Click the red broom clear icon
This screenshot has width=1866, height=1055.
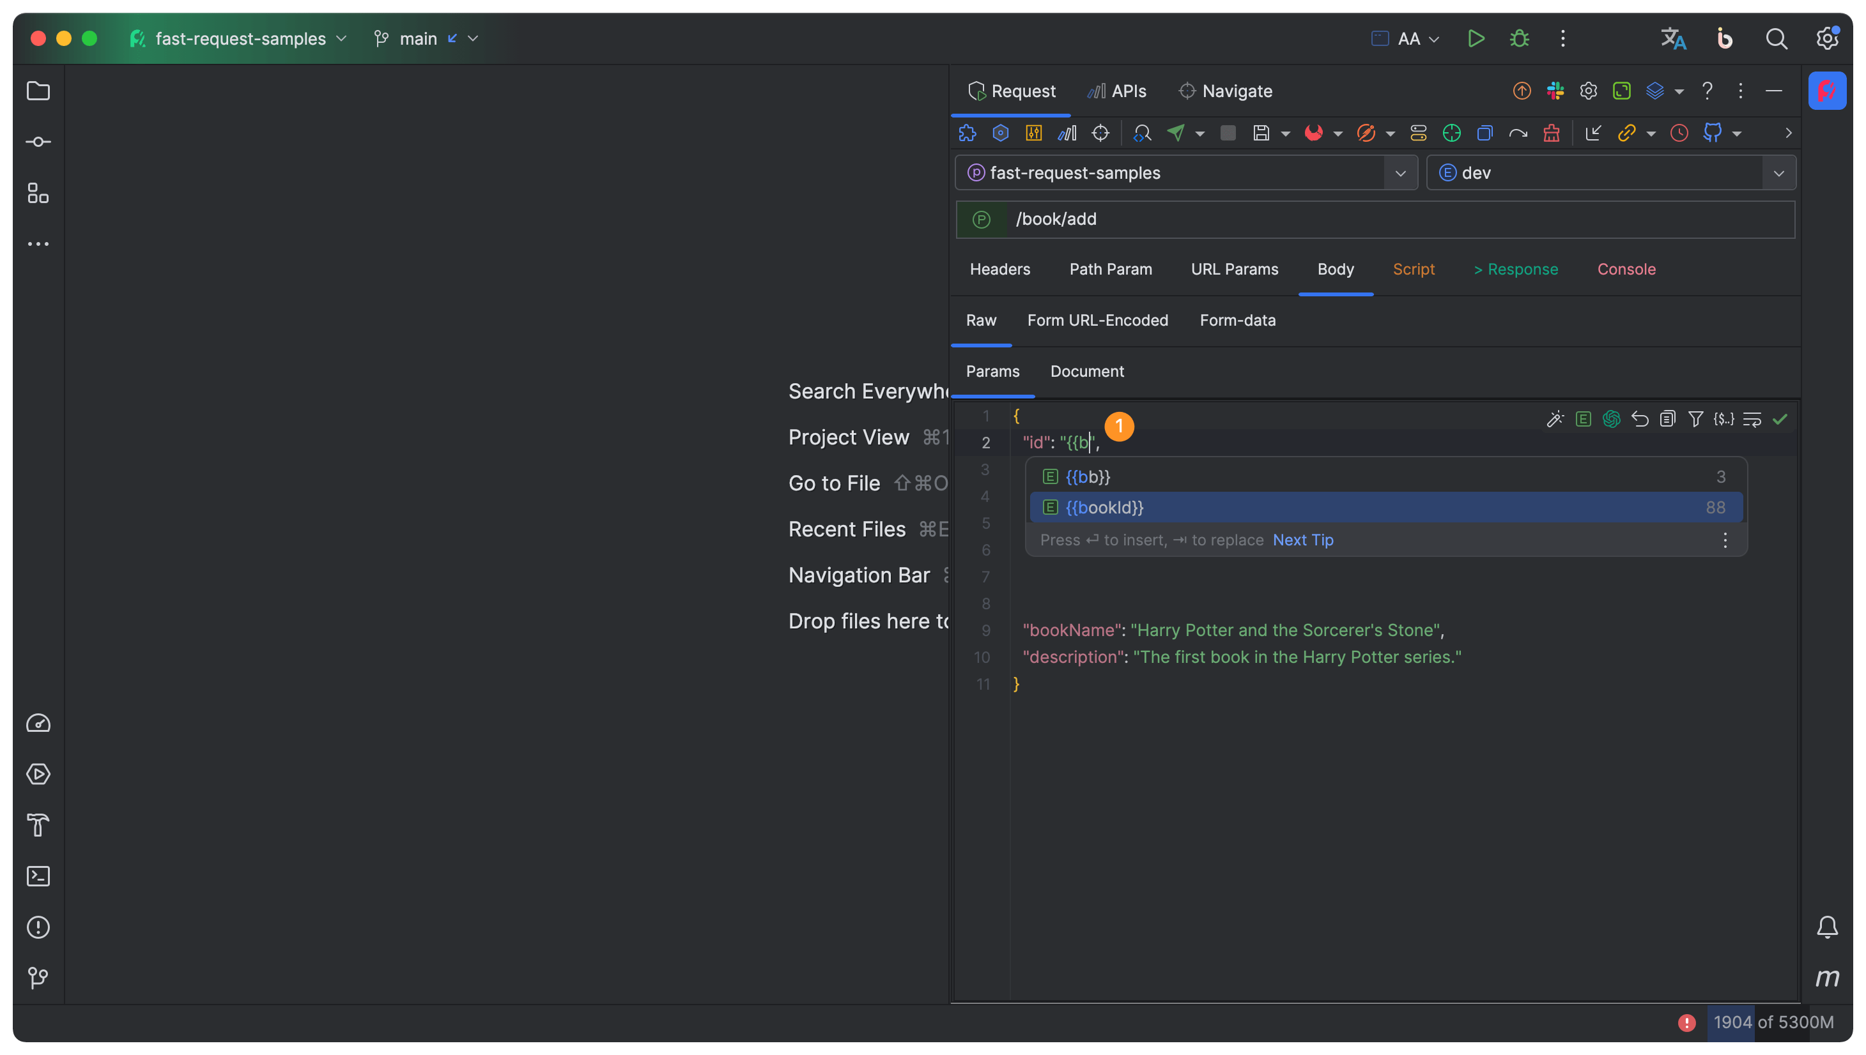tap(1552, 133)
